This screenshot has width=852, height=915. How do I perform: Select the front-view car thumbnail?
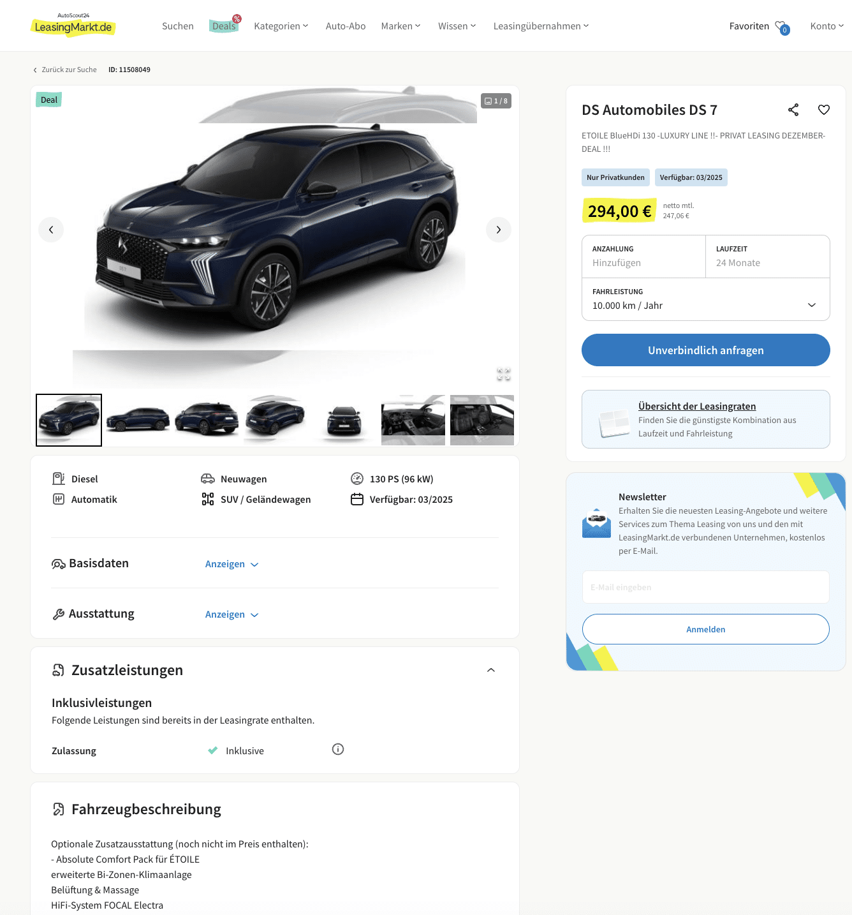(344, 420)
